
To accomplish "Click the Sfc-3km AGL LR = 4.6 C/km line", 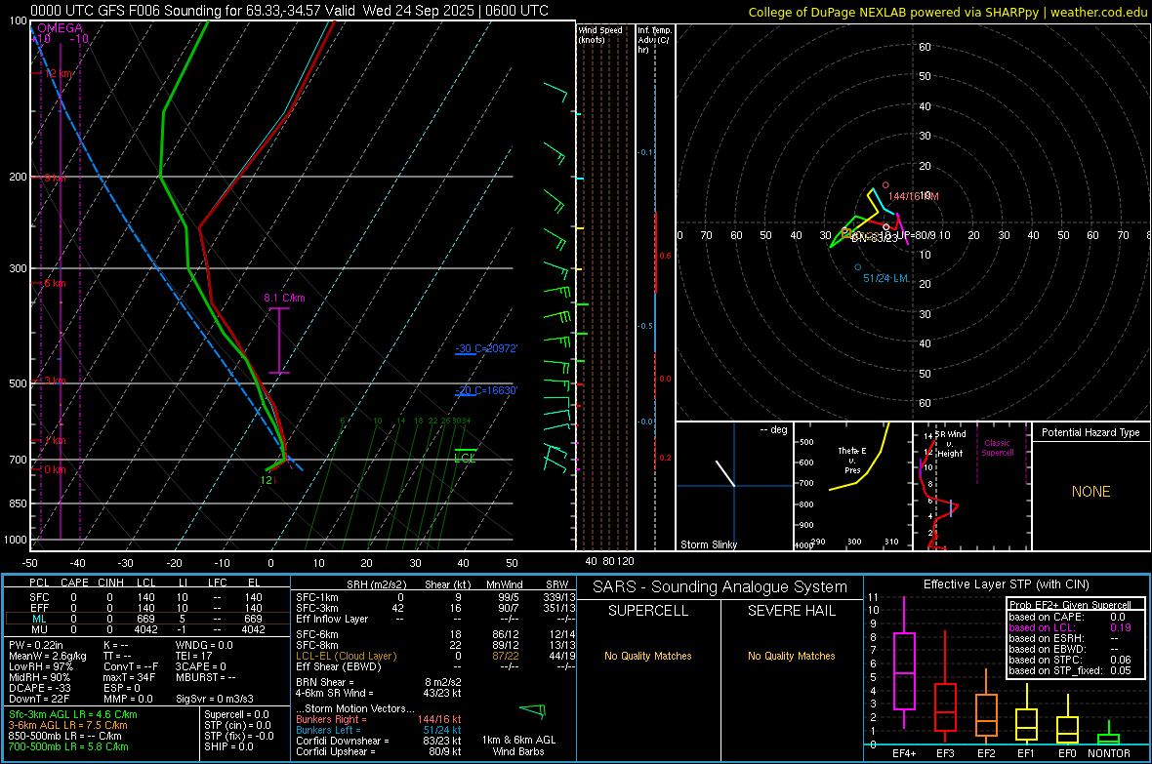I will point(73,714).
